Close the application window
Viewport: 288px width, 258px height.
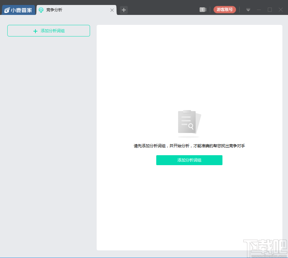[281, 10]
